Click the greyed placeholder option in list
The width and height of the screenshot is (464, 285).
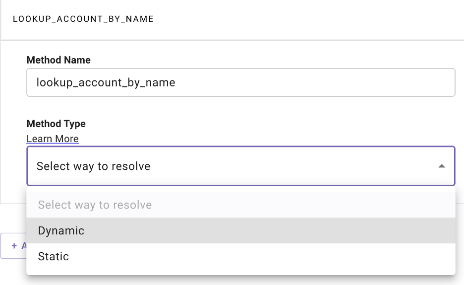tap(240, 205)
